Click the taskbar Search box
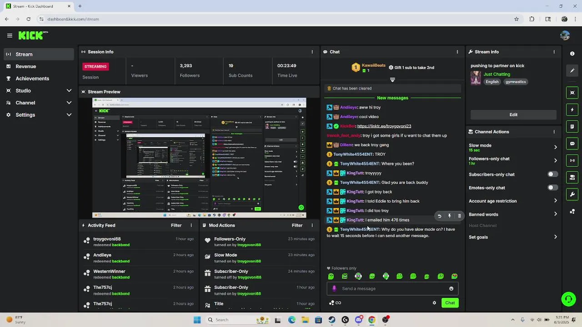Viewport: 582px width, 327px height. (x=238, y=320)
